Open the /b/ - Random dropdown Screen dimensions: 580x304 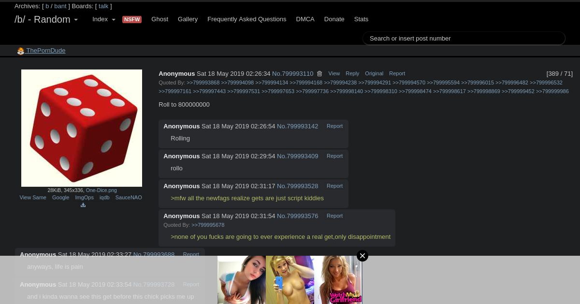click(46, 19)
